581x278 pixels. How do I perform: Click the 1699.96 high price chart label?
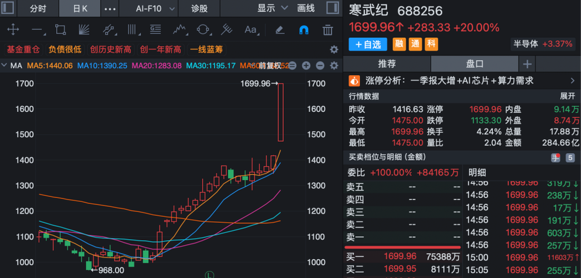click(255, 83)
